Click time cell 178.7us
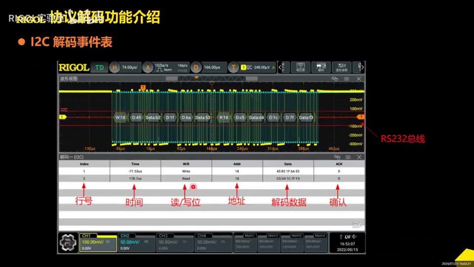The image size is (474, 267). pyautogui.click(x=135, y=178)
